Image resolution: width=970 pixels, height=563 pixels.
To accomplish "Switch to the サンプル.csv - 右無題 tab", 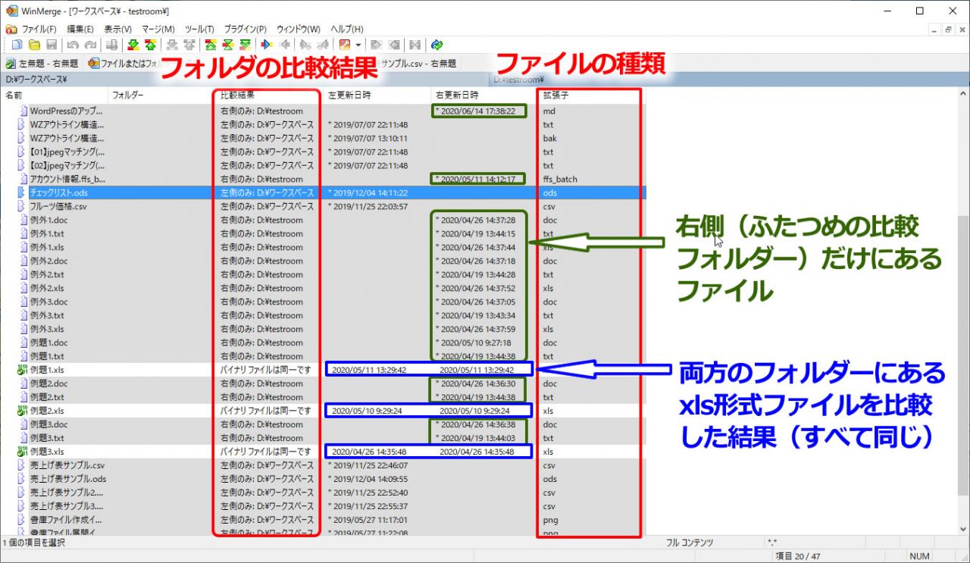I will point(419,64).
